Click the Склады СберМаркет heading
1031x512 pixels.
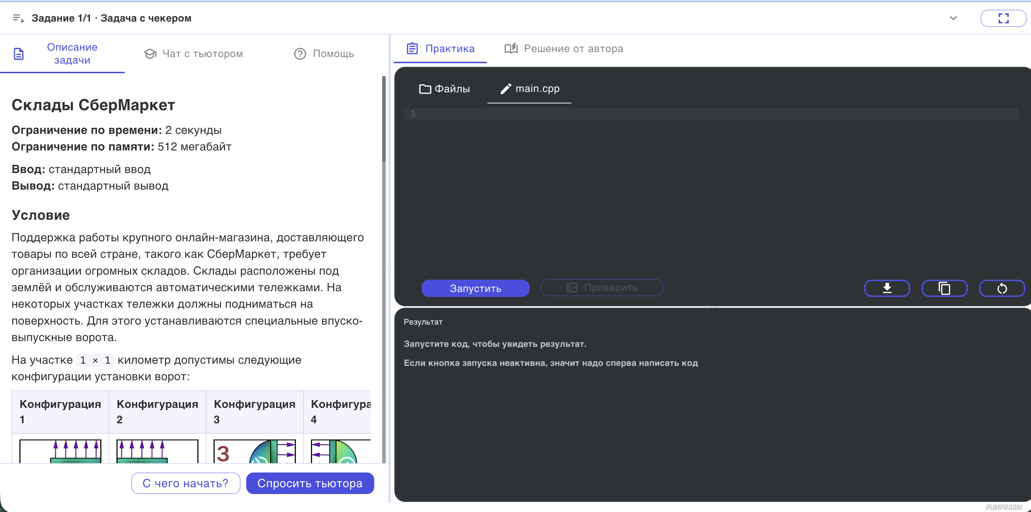[x=93, y=105]
